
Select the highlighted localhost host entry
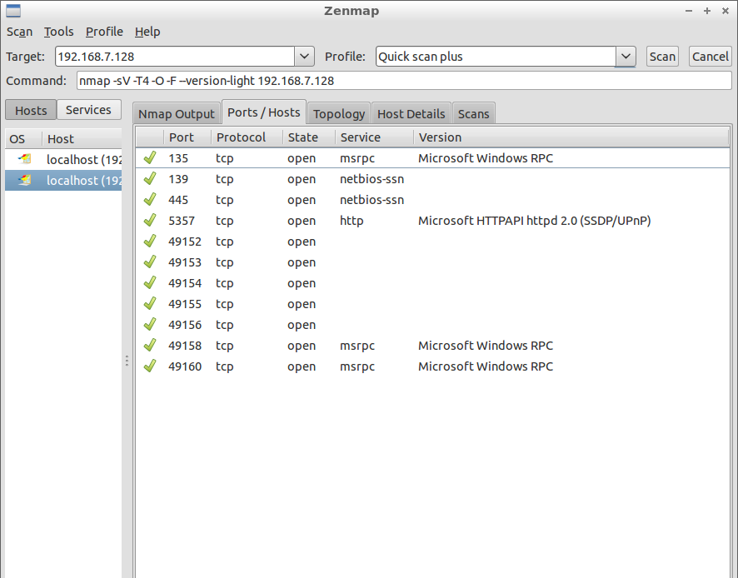63,180
